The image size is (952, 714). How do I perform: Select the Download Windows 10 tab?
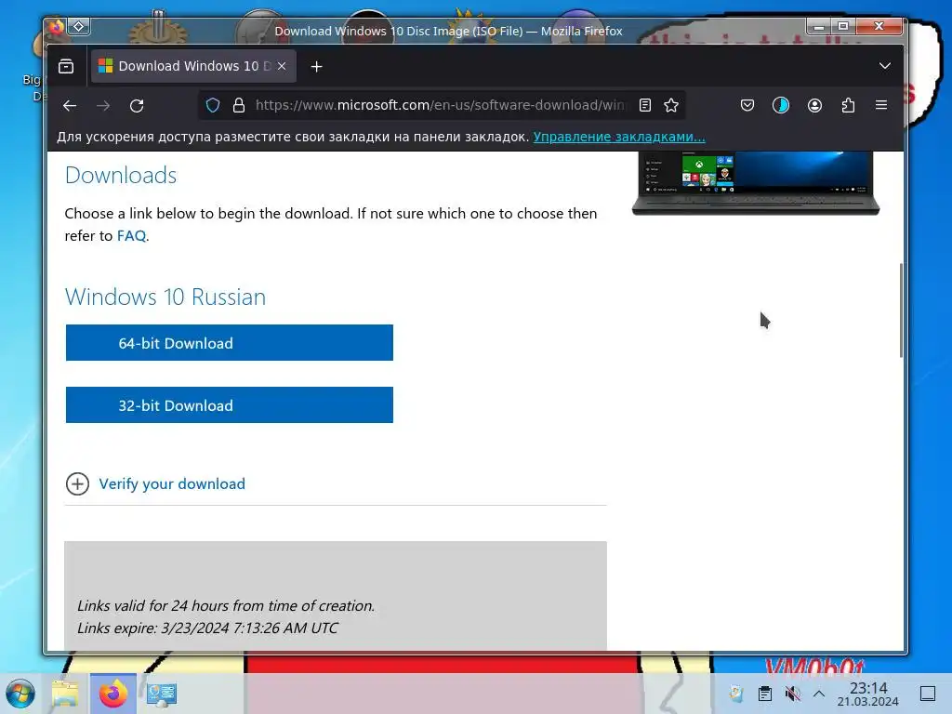(193, 66)
